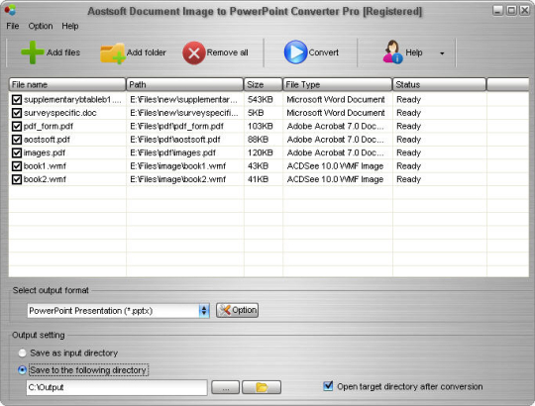Screen dimensions: 535x406
Task: Click ACDSee 10.0 WMF Image for book2.wmf
Action: click(335, 179)
